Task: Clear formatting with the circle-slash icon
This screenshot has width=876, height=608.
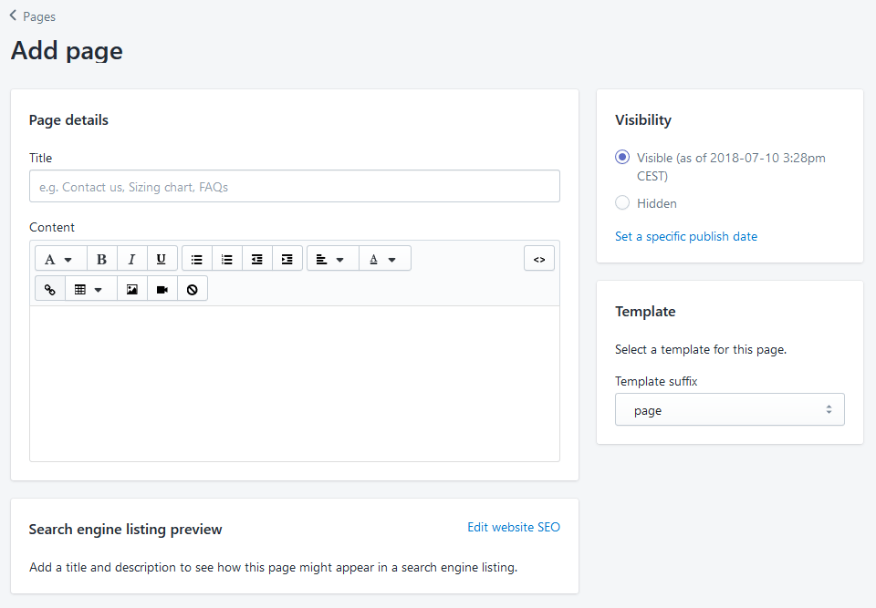Action: tap(193, 289)
